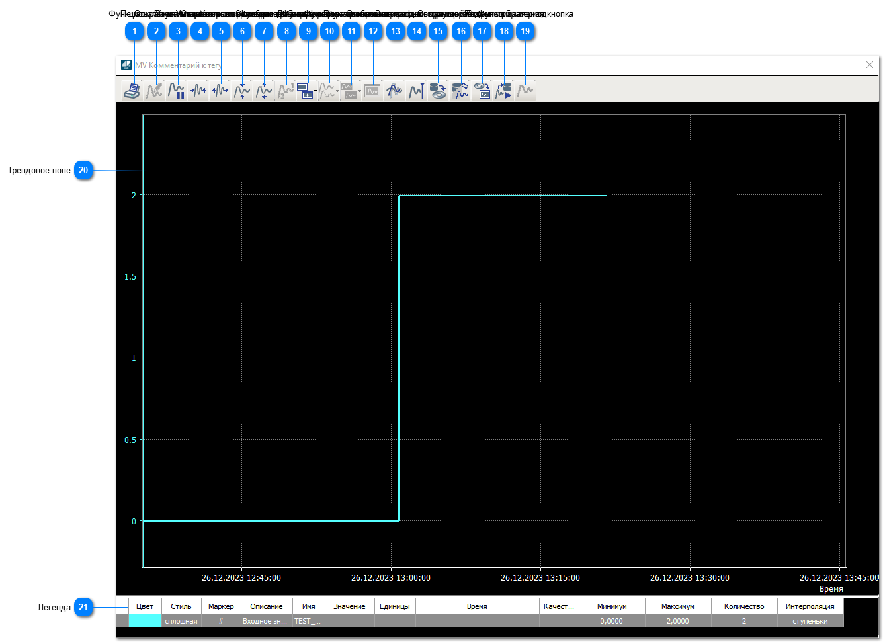Click the Print trend printer icon
The height and width of the screenshot is (644, 885).
pos(132,90)
